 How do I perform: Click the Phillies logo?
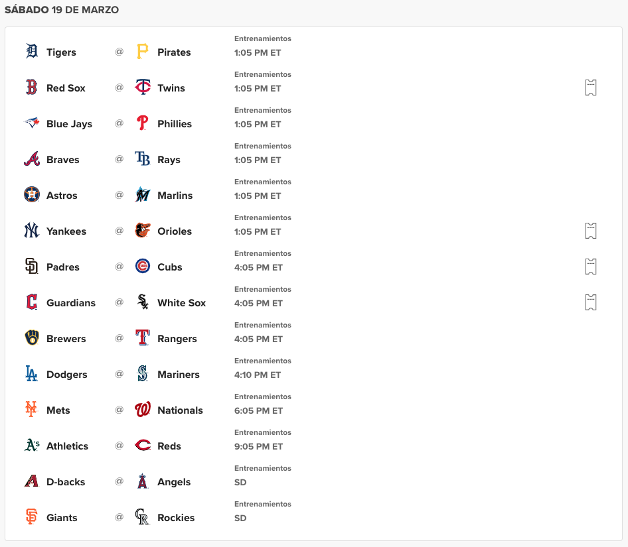point(141,123)
